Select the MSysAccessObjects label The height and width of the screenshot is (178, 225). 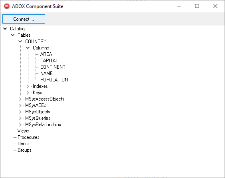[45, 99]
